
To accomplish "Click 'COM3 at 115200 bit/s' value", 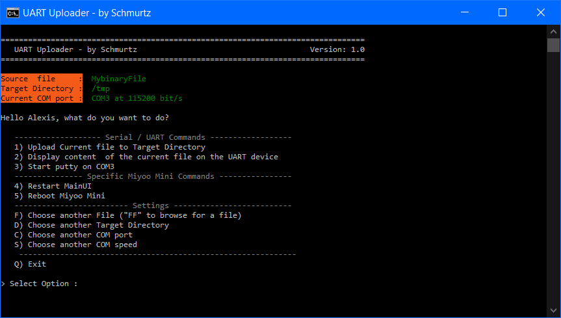I will [x=137, y=98].
